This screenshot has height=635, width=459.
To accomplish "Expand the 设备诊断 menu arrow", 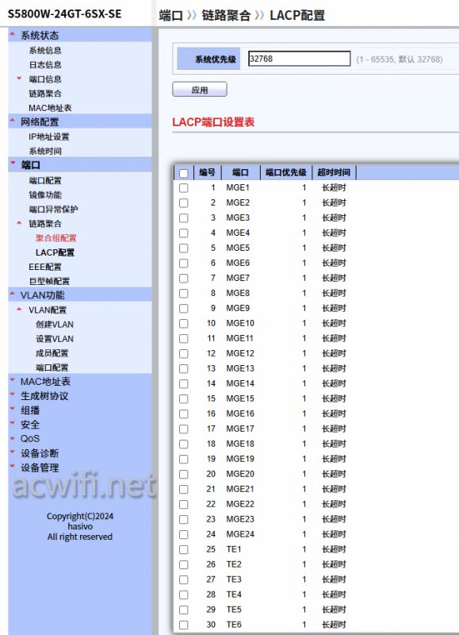I will [x=13, y=452].
